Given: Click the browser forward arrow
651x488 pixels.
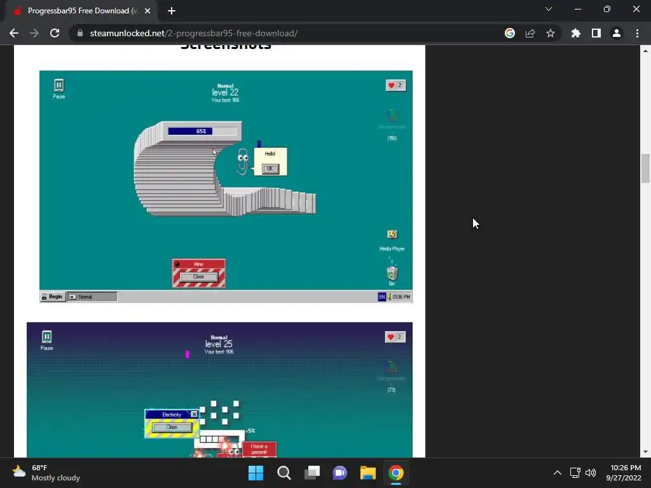Looking at the screenshot, I should pos(34,33).
